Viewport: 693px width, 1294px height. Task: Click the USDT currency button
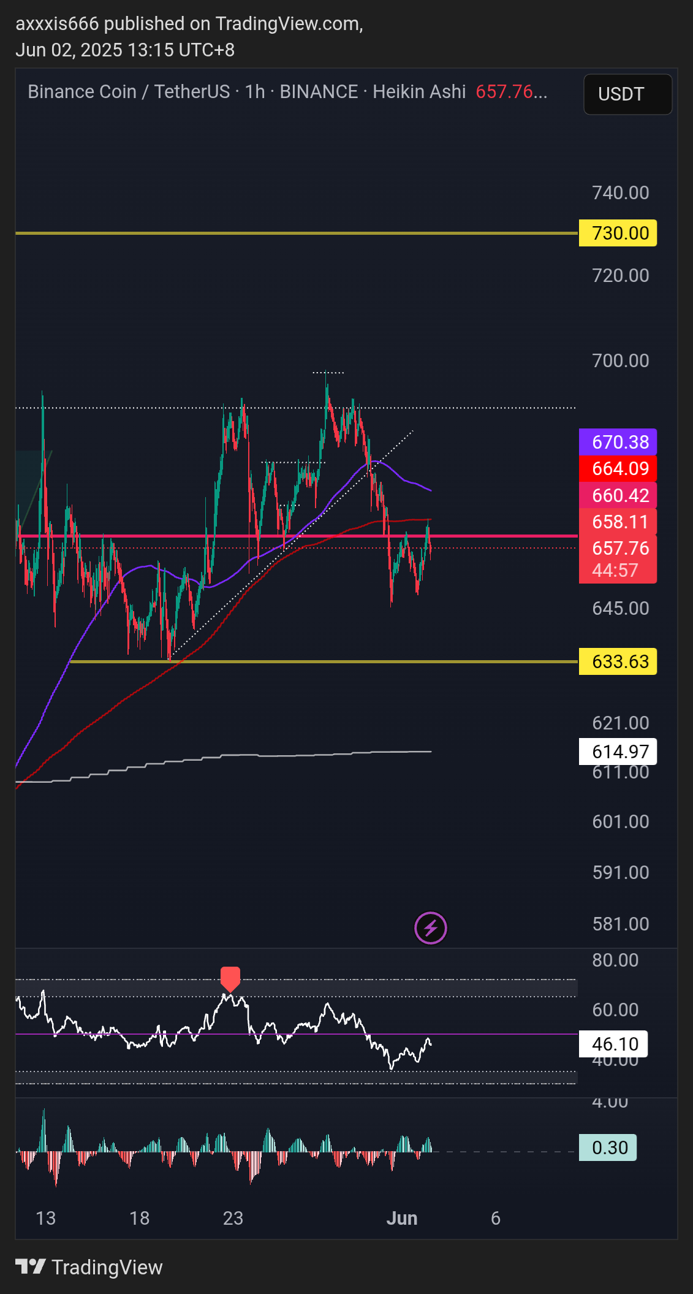[x=627, y=94]
